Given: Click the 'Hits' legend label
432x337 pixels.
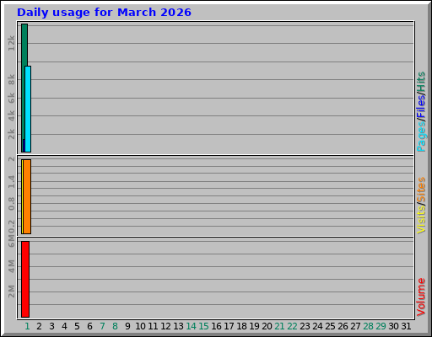Looking at the screenshot, I should 421,82.
